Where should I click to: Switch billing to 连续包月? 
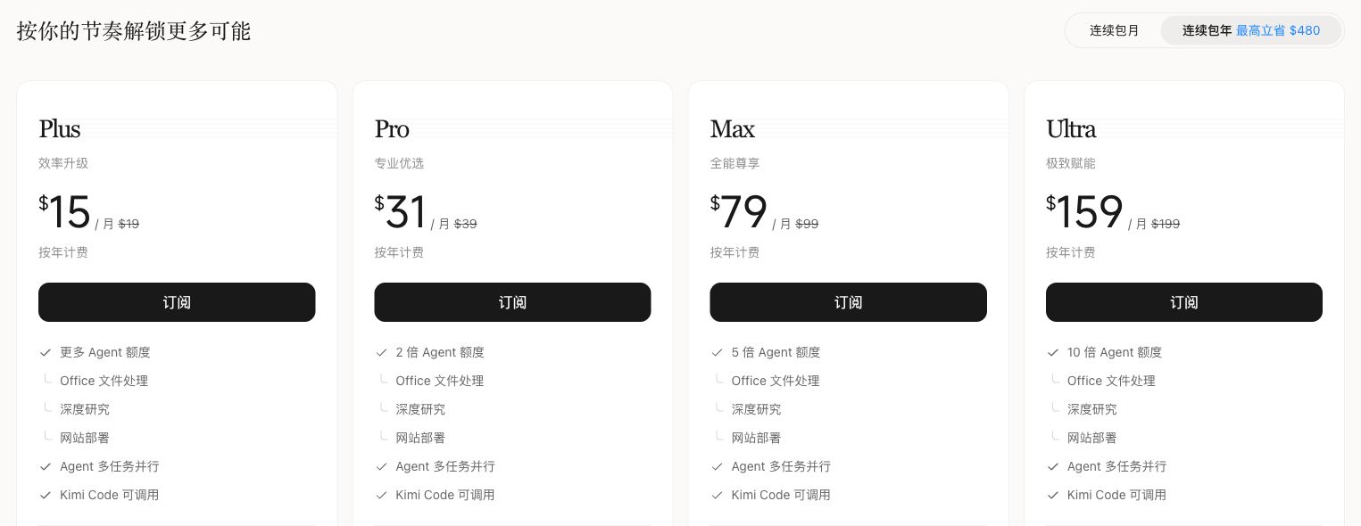(x=1114, y=30)
